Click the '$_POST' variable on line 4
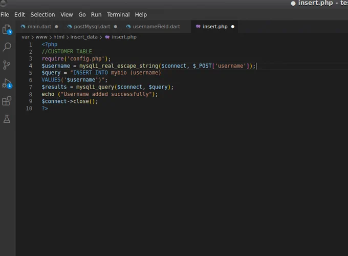 click(x=202, y=66)
